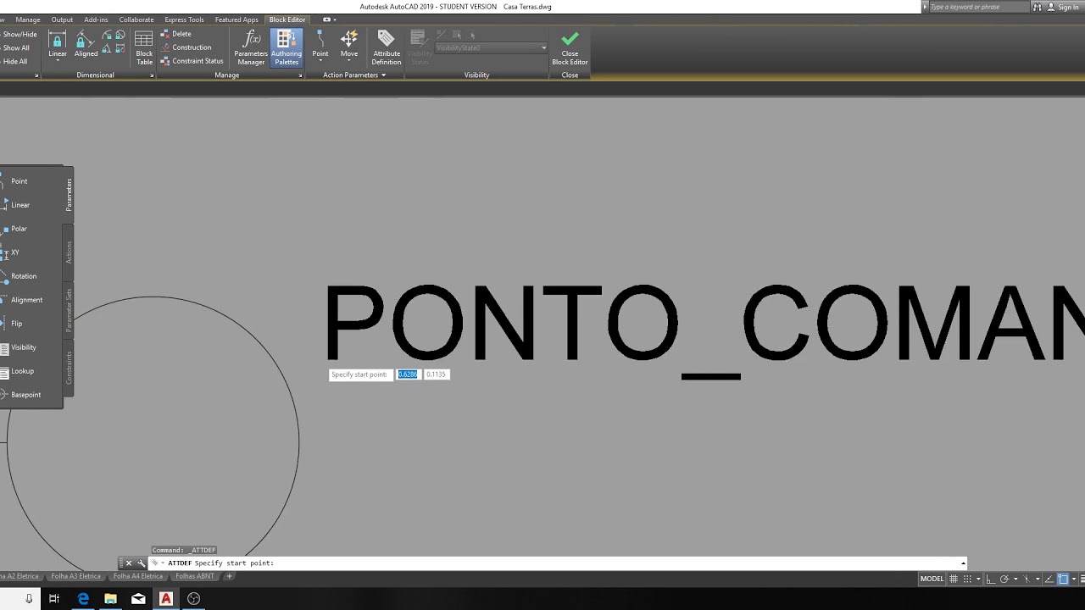
Task: Toggle polar tracking
Action: click(x=1004, y=579)
